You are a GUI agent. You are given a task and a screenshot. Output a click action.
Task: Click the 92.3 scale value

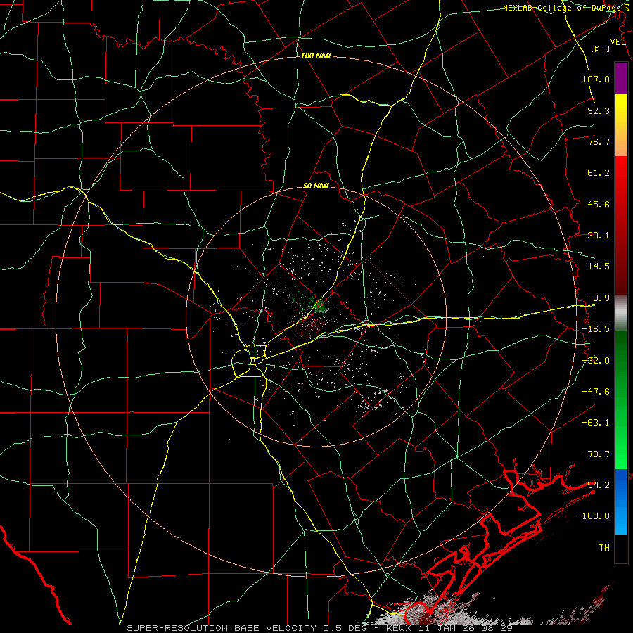[x=599, y=110]
